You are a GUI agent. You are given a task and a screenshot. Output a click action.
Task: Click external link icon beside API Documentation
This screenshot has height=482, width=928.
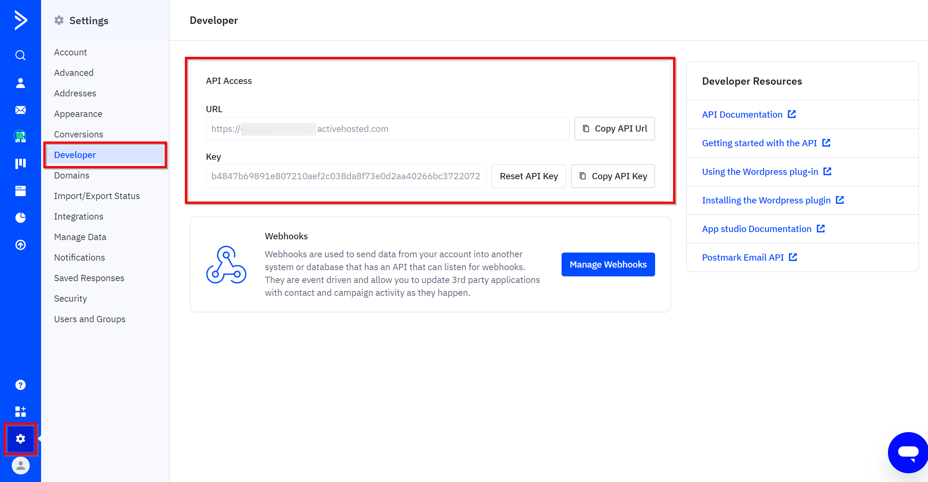(792, 114)
